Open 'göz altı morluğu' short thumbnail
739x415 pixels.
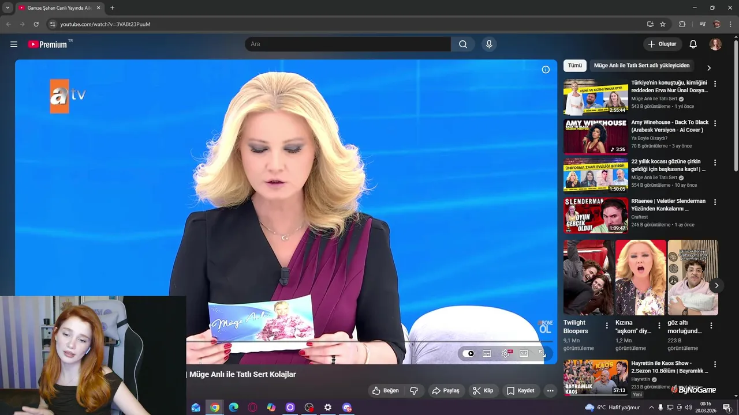(693, 278)
